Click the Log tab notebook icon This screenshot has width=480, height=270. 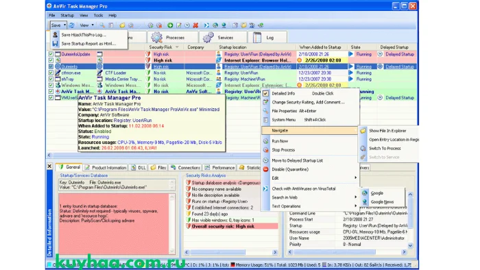(x=257, y=37)
